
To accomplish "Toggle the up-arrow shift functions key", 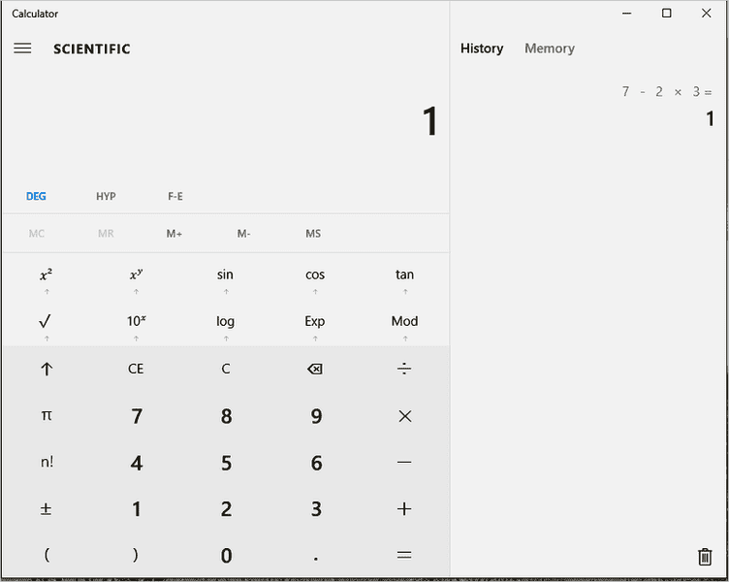I will click(46, 369).
